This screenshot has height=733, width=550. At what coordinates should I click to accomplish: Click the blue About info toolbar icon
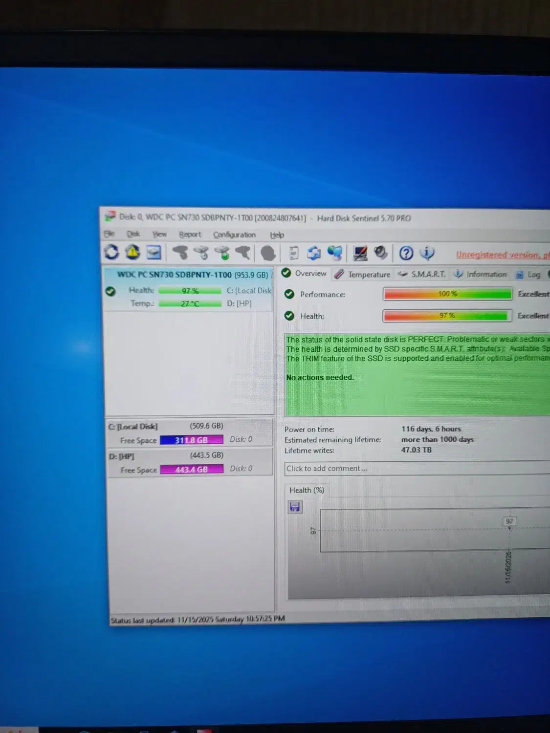coord(427,253)
